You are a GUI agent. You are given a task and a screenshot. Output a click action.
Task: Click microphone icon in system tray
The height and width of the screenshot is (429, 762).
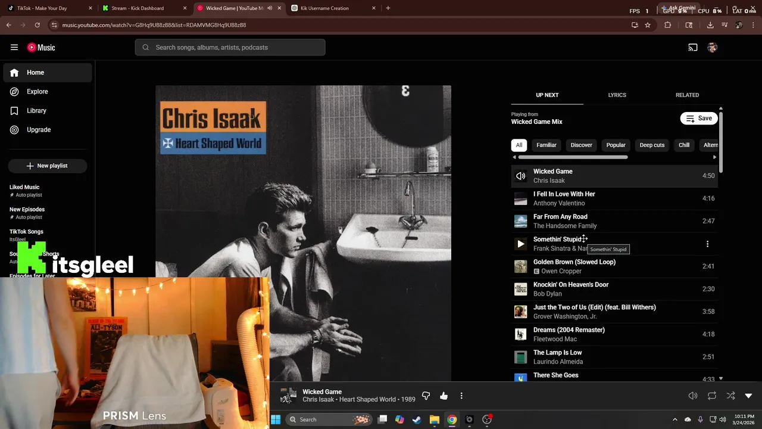click(700, 419)
